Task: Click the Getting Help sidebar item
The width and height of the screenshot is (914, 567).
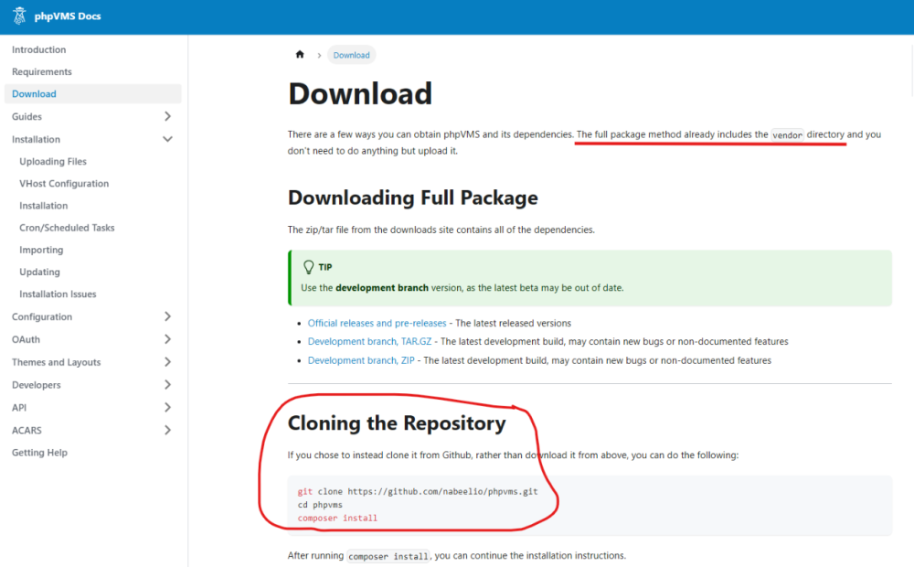Action: pos(39,453)
